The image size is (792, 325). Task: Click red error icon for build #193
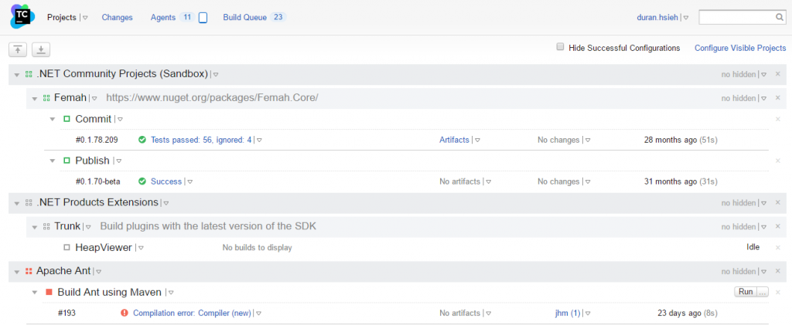tap(125, 313)
